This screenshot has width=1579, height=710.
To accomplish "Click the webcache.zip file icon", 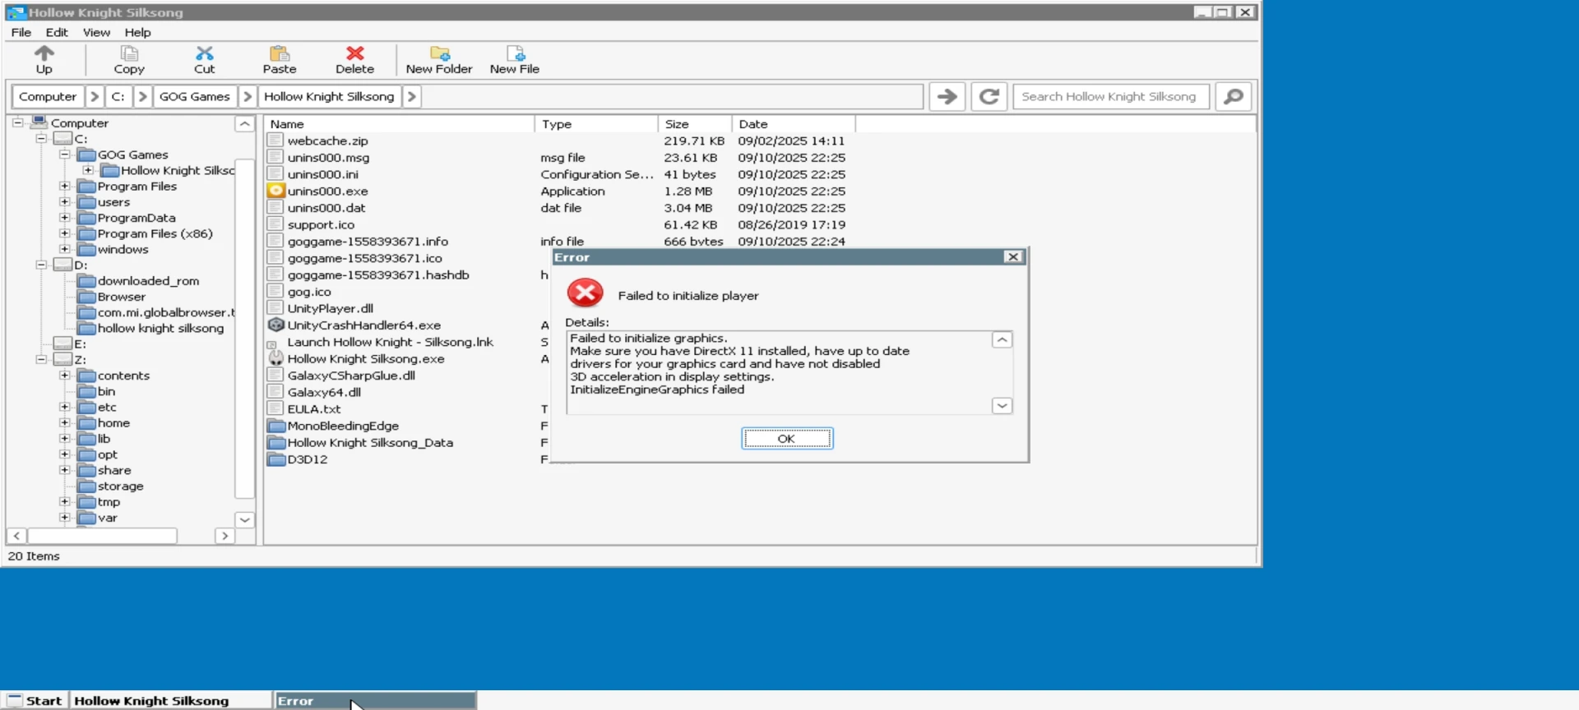I will tap(276, 141).
